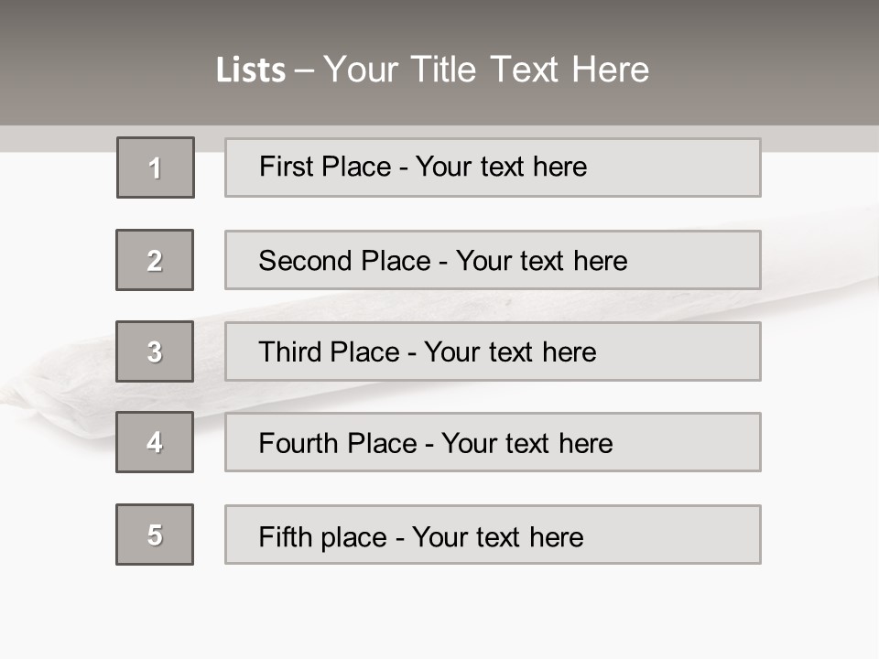The width and height of the screenshot is (879, 659).
Task: Click the empty white area below the list
Action: click(439, 613)
